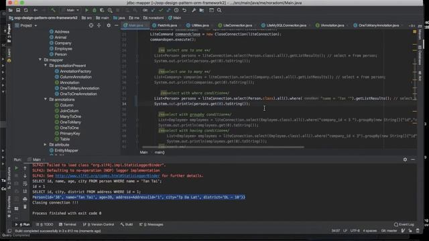Open the slf4j.org StaticLoggerBinder link

107,175
